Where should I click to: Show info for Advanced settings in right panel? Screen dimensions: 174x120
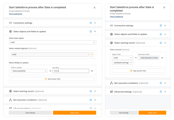coord(161,92)
